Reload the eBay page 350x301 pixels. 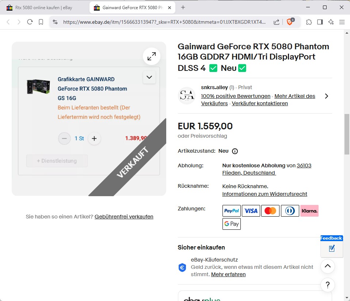[x=30, y=22]
